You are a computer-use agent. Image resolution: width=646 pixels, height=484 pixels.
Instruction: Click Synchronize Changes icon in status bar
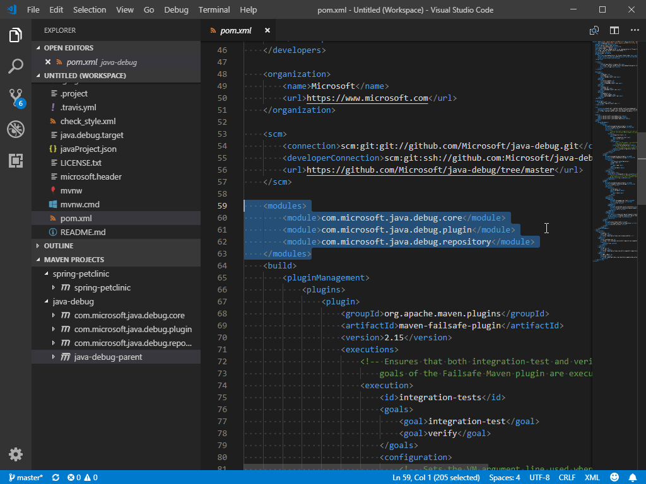pos(56,478)
